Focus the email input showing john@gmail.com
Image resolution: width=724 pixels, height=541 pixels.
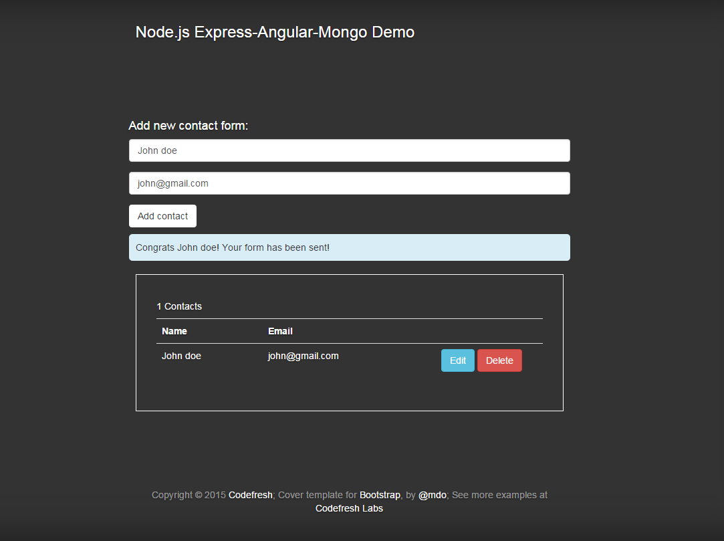point(350,183)
